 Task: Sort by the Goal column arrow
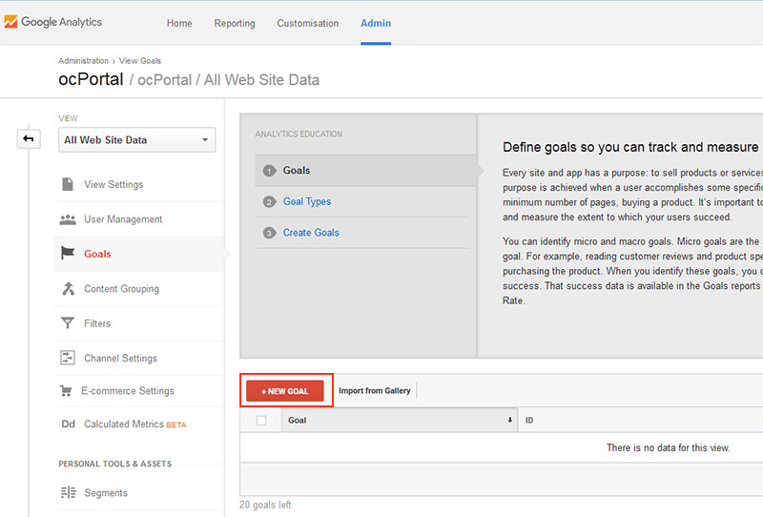pos(510,420)
